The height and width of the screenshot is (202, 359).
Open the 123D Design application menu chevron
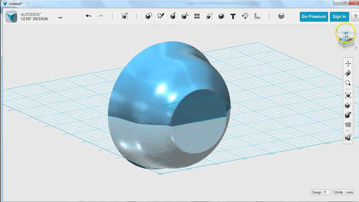tap(60, 17)
